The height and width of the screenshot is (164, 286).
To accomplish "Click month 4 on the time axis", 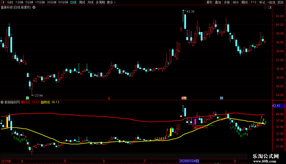I will (22, 161).
